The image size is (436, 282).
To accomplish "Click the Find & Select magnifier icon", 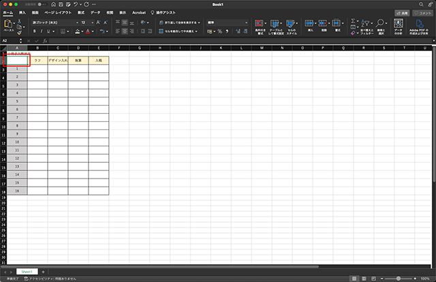I will click(380, 24).
